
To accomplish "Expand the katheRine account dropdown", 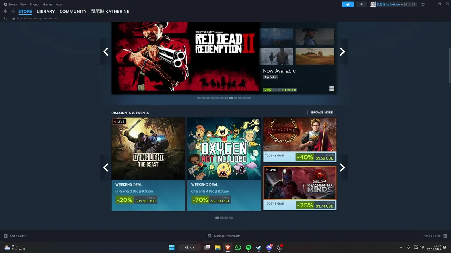I will 402,5.
